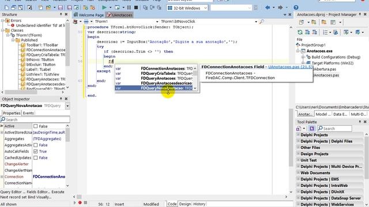Click the Tool Palette search field
This screenshot has width=369, height=207.
[x=334, y=129]
